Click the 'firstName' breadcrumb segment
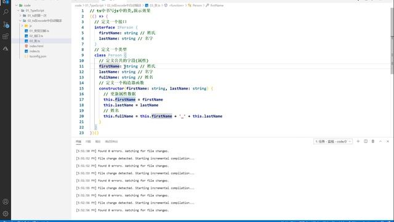 point(217,6)
